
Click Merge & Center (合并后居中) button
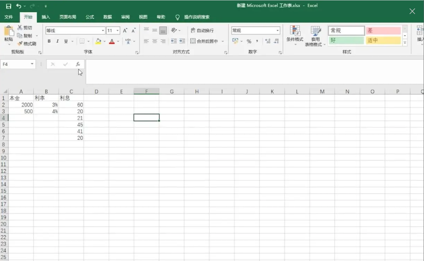204,41
